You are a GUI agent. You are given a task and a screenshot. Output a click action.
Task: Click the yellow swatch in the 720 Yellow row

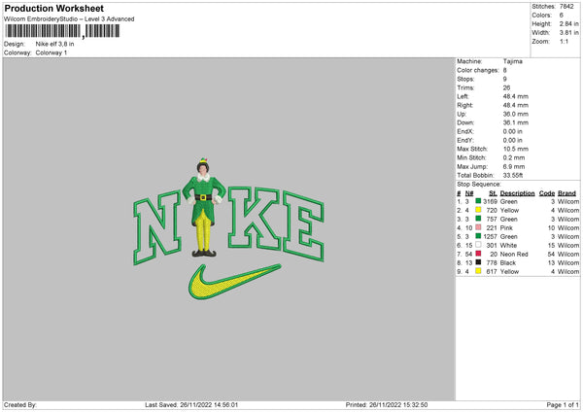coord(478,210)
